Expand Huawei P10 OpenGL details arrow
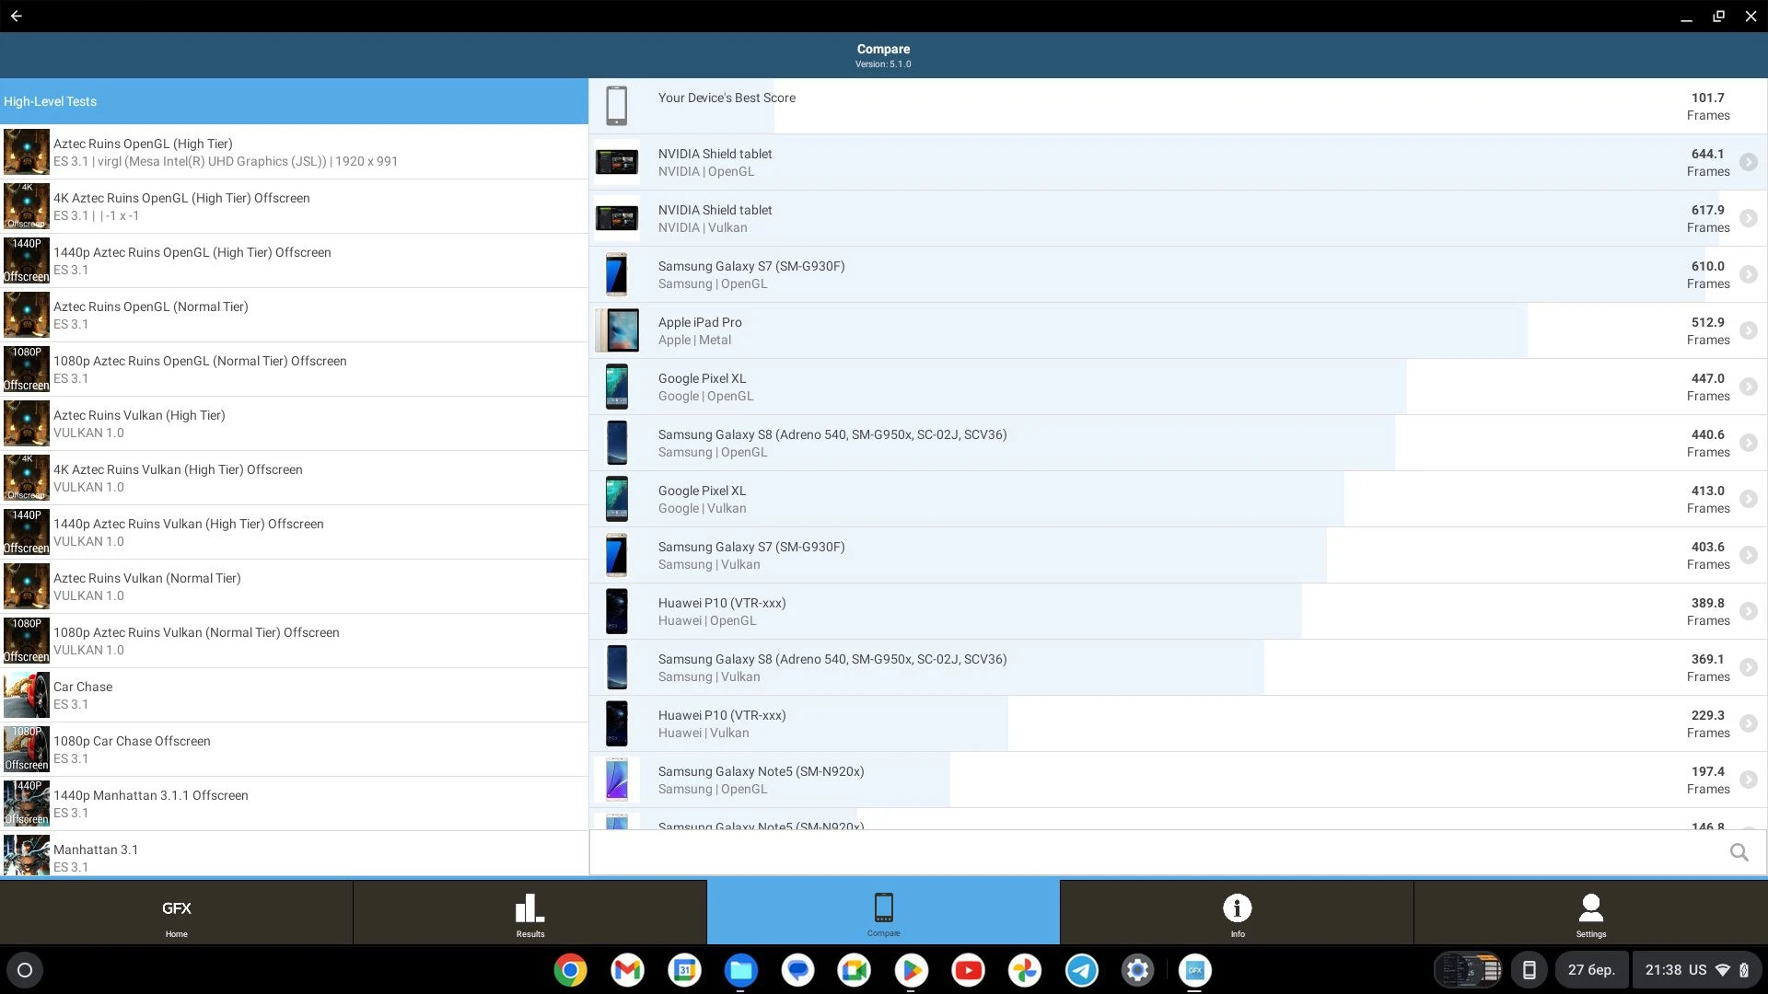 [x=1748, y=611]
